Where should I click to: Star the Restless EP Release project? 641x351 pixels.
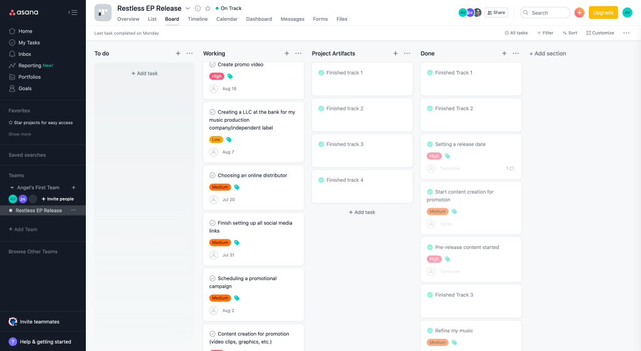207,9
